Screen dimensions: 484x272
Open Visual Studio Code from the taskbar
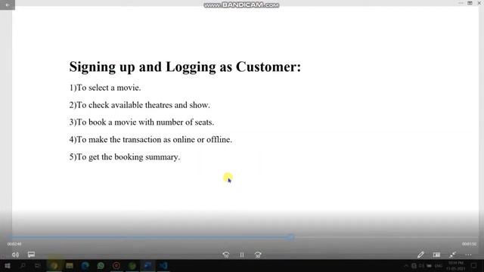point(163,266)
